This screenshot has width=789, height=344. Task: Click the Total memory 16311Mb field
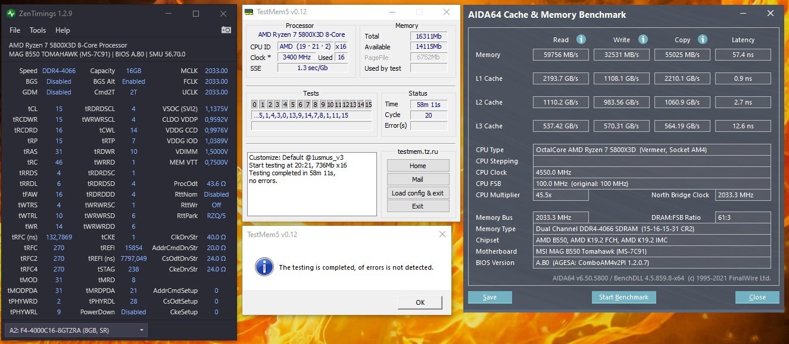428,36
